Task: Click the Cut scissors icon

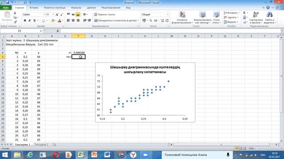Action: pyautogui.click(x=15, y=13)
